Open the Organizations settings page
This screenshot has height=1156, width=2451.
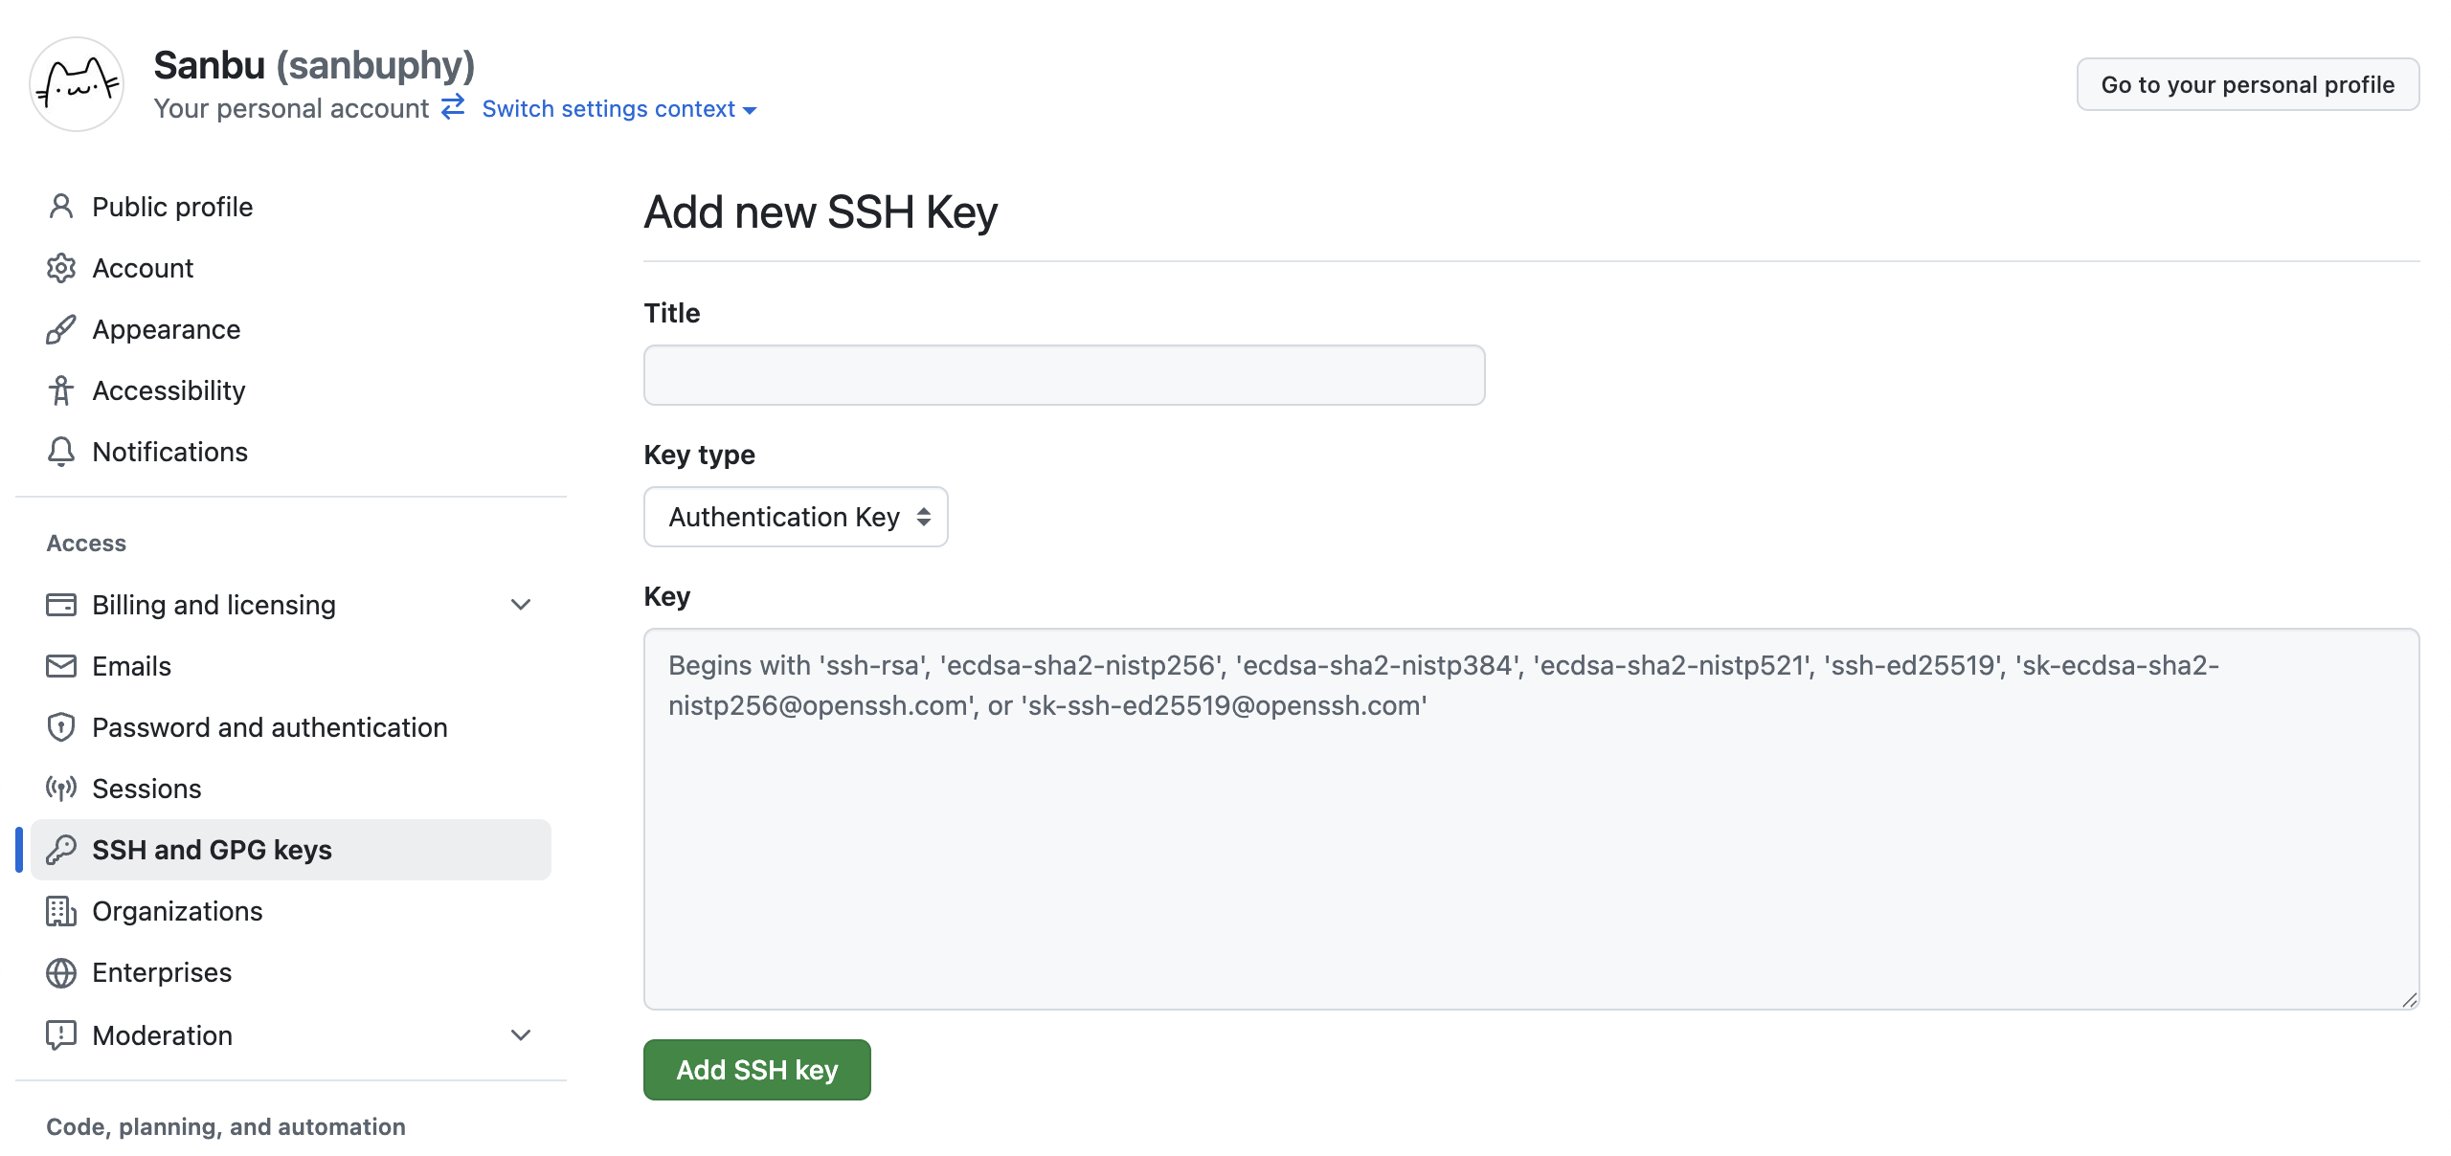point(177,911)
